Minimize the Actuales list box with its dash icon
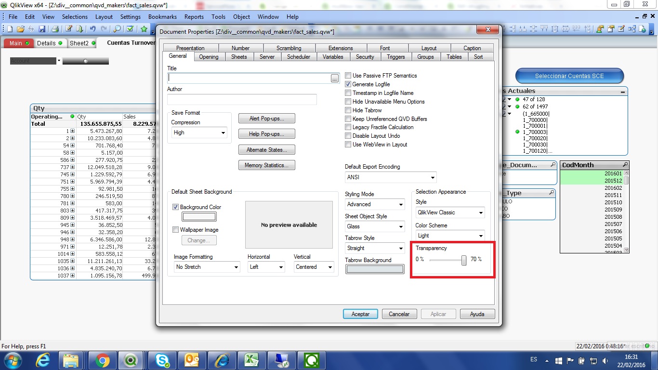Image resolution: width=658 pixels, height=370 pixels. [623, 91]
